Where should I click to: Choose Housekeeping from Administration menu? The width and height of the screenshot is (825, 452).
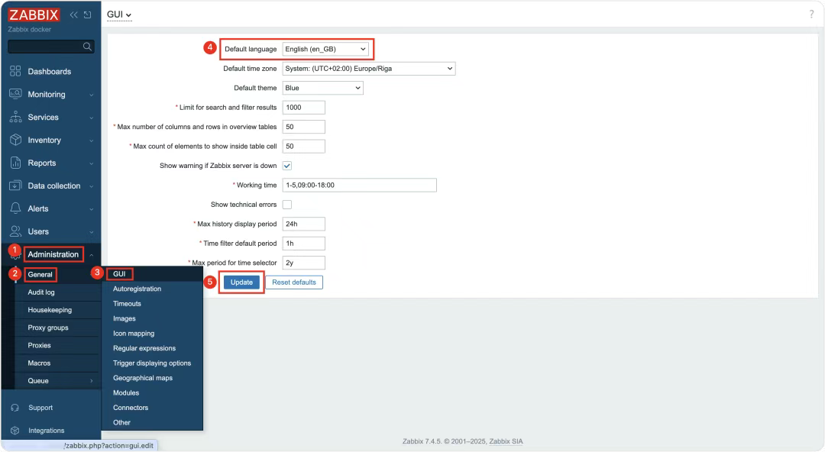point(50,310)
